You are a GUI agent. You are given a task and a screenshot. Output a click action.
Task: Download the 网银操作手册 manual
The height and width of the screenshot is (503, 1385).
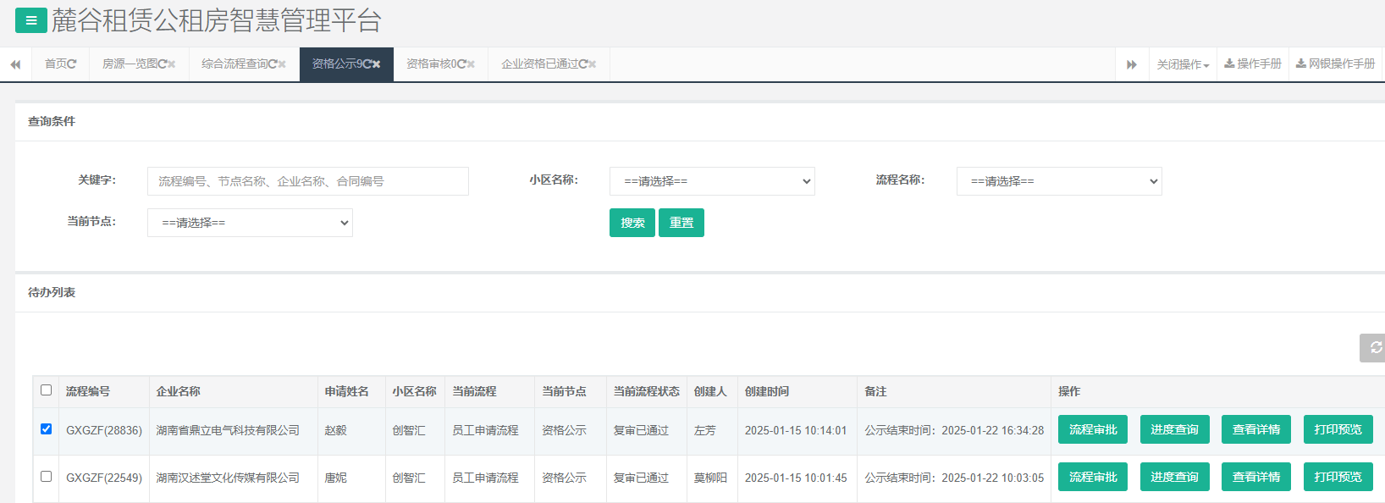pyautogui.click(x=1335, y=64)
